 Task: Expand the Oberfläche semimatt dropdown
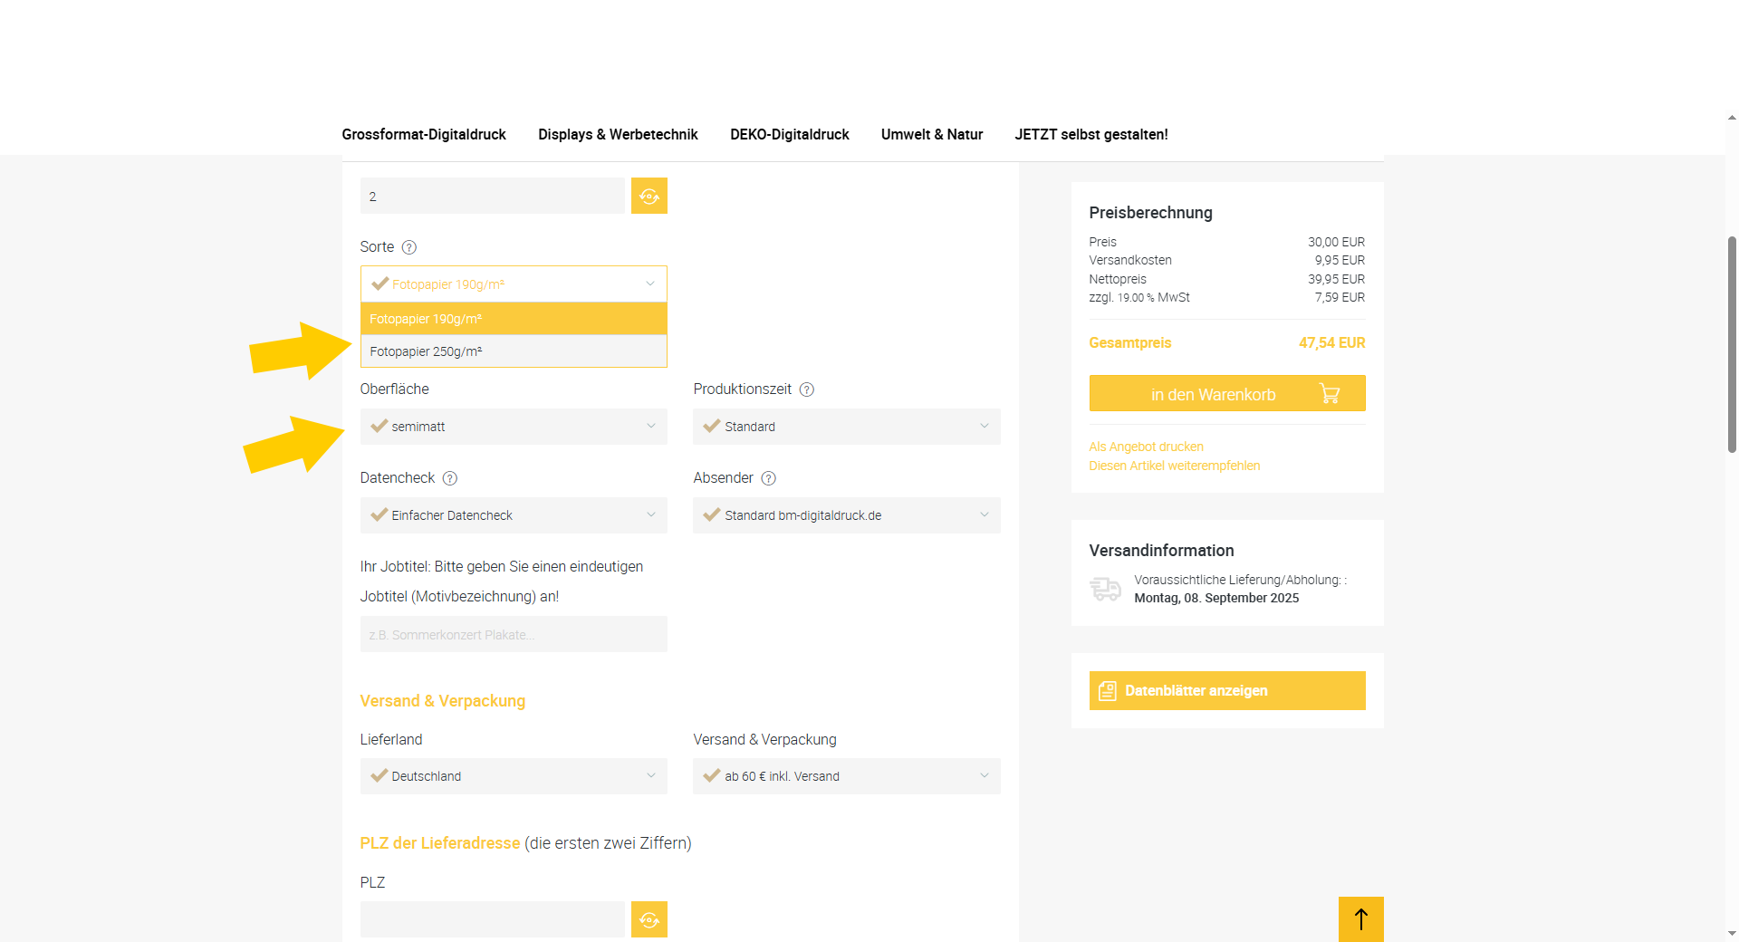pyautogui.click(x=514, y=427)
